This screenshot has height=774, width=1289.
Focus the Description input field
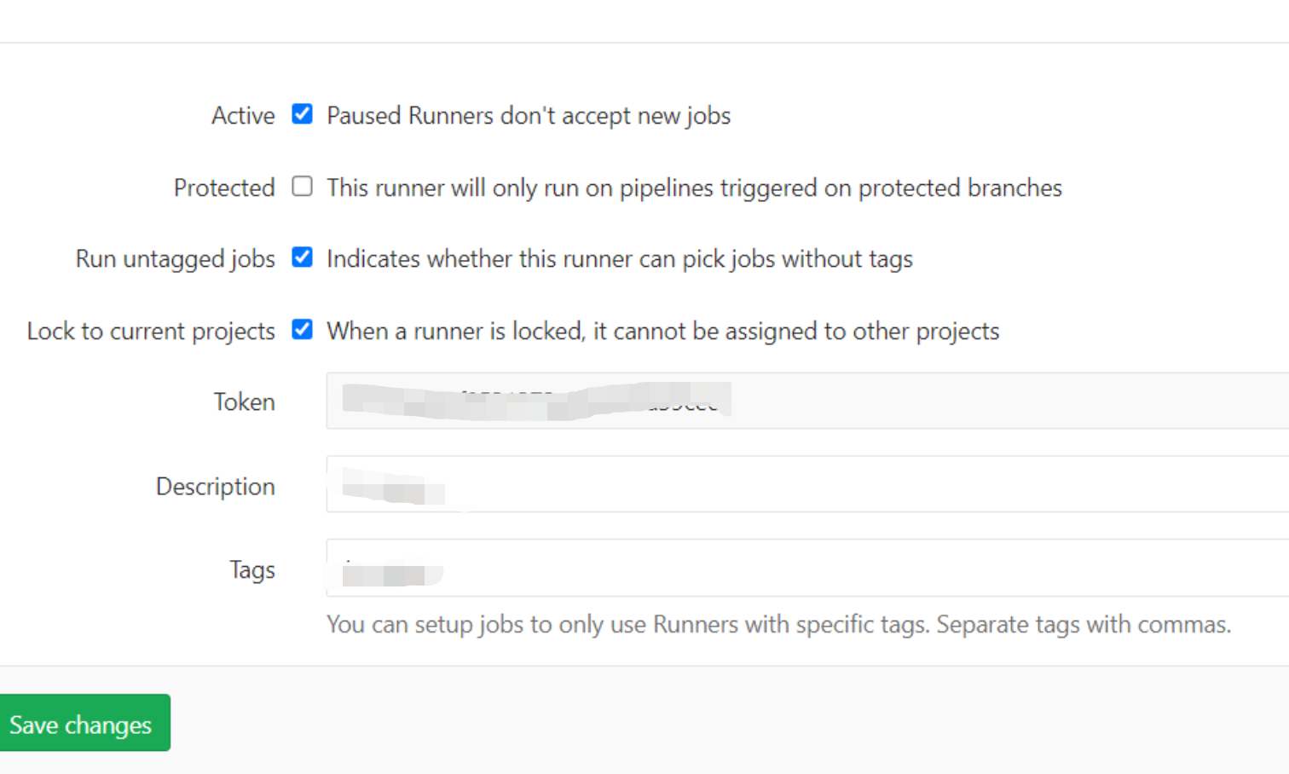coord(853,484)
